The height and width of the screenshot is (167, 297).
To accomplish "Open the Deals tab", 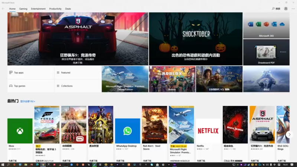I will click(x=68, y=9).
